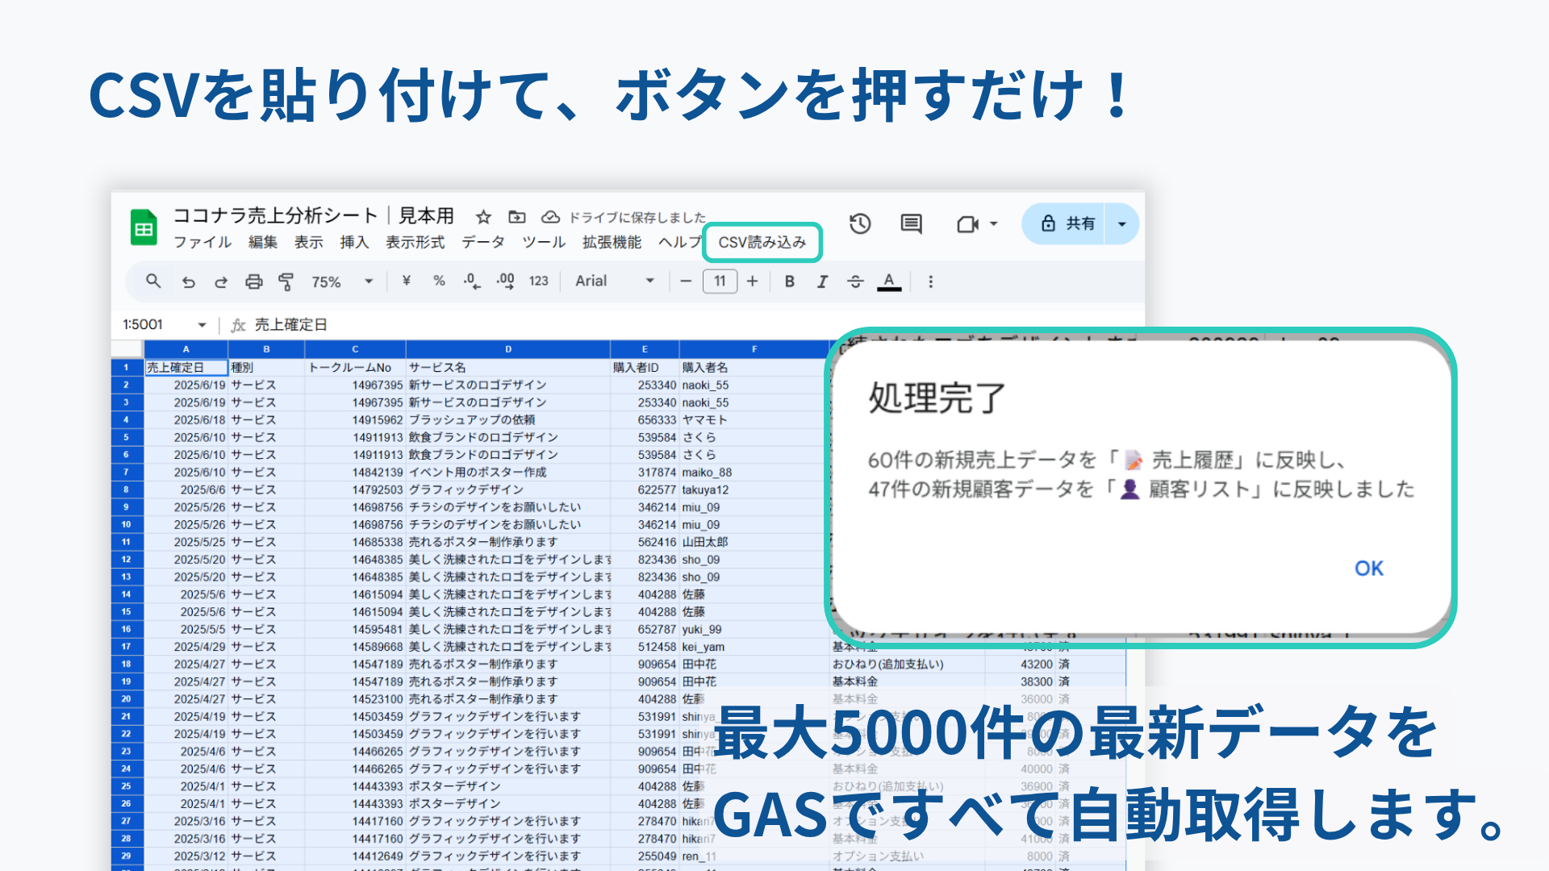Image resolution: width=1549 pixels, height=871 pixels.
Task: Increase font size plus button
Action: (x=752, y=281)
